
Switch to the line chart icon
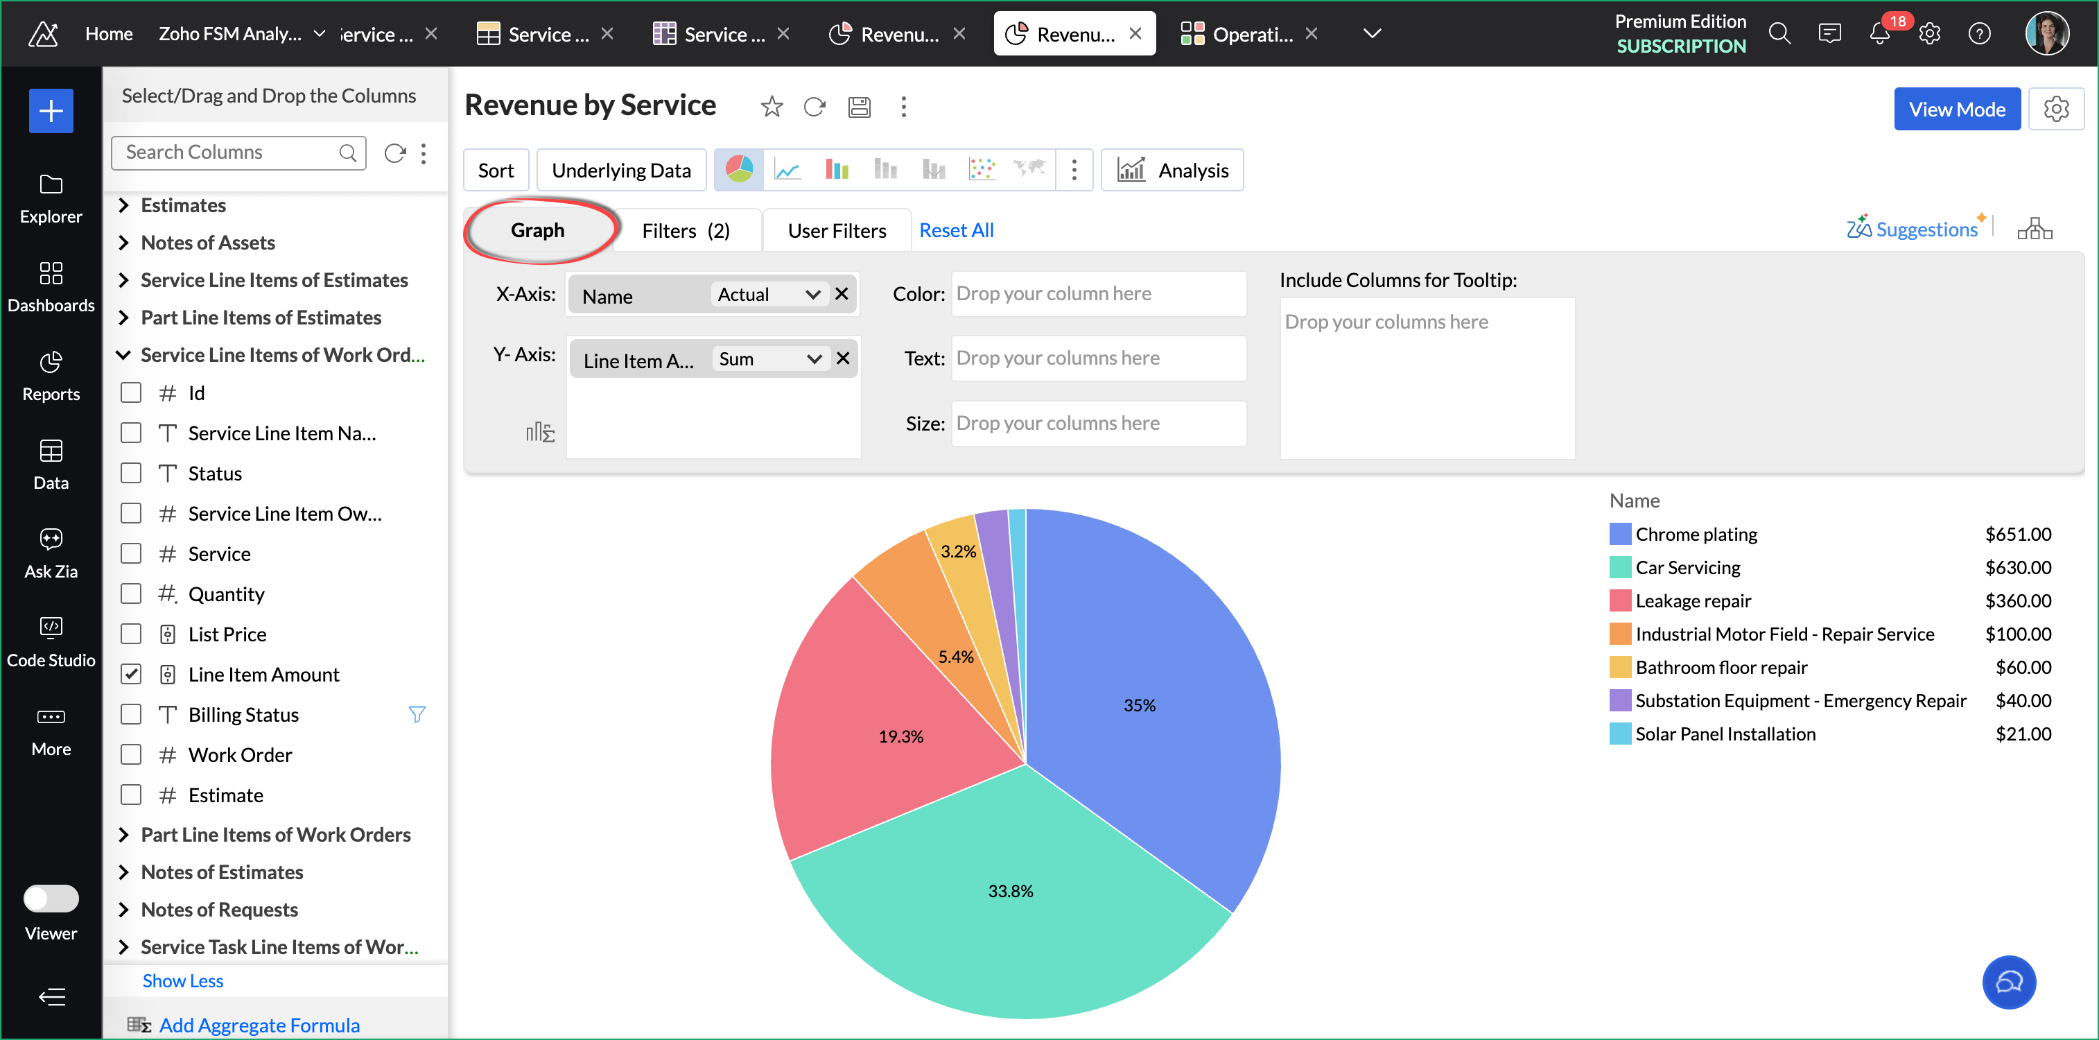click(x=787, y=170)
